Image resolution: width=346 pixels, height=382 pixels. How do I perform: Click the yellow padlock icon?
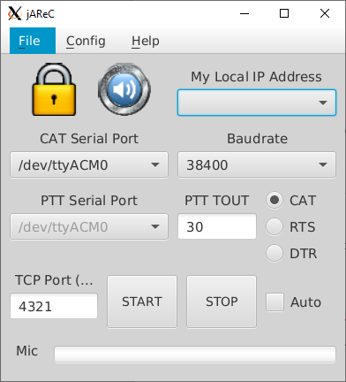(54, 89)
